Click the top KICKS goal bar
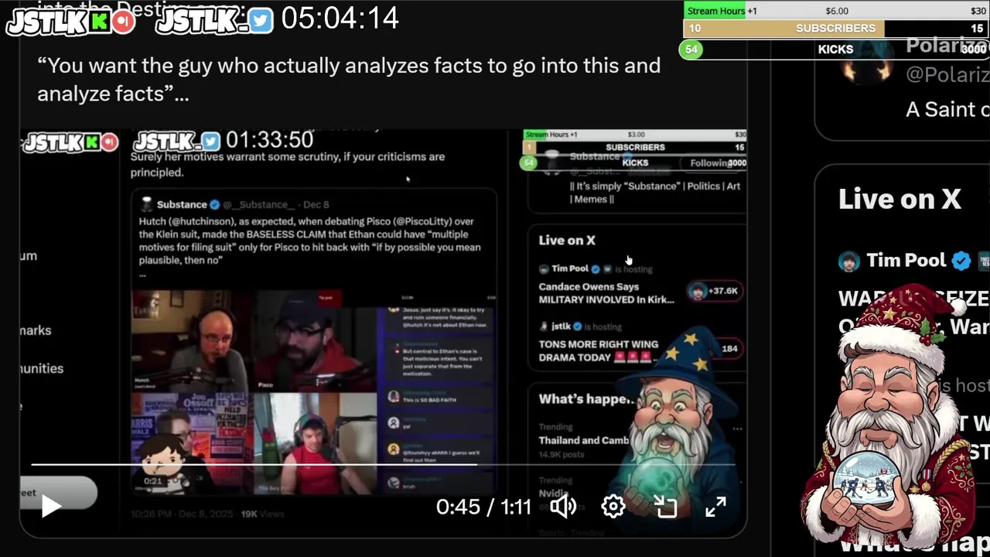This screenshot has width=990, height=557. click(835, 50)
